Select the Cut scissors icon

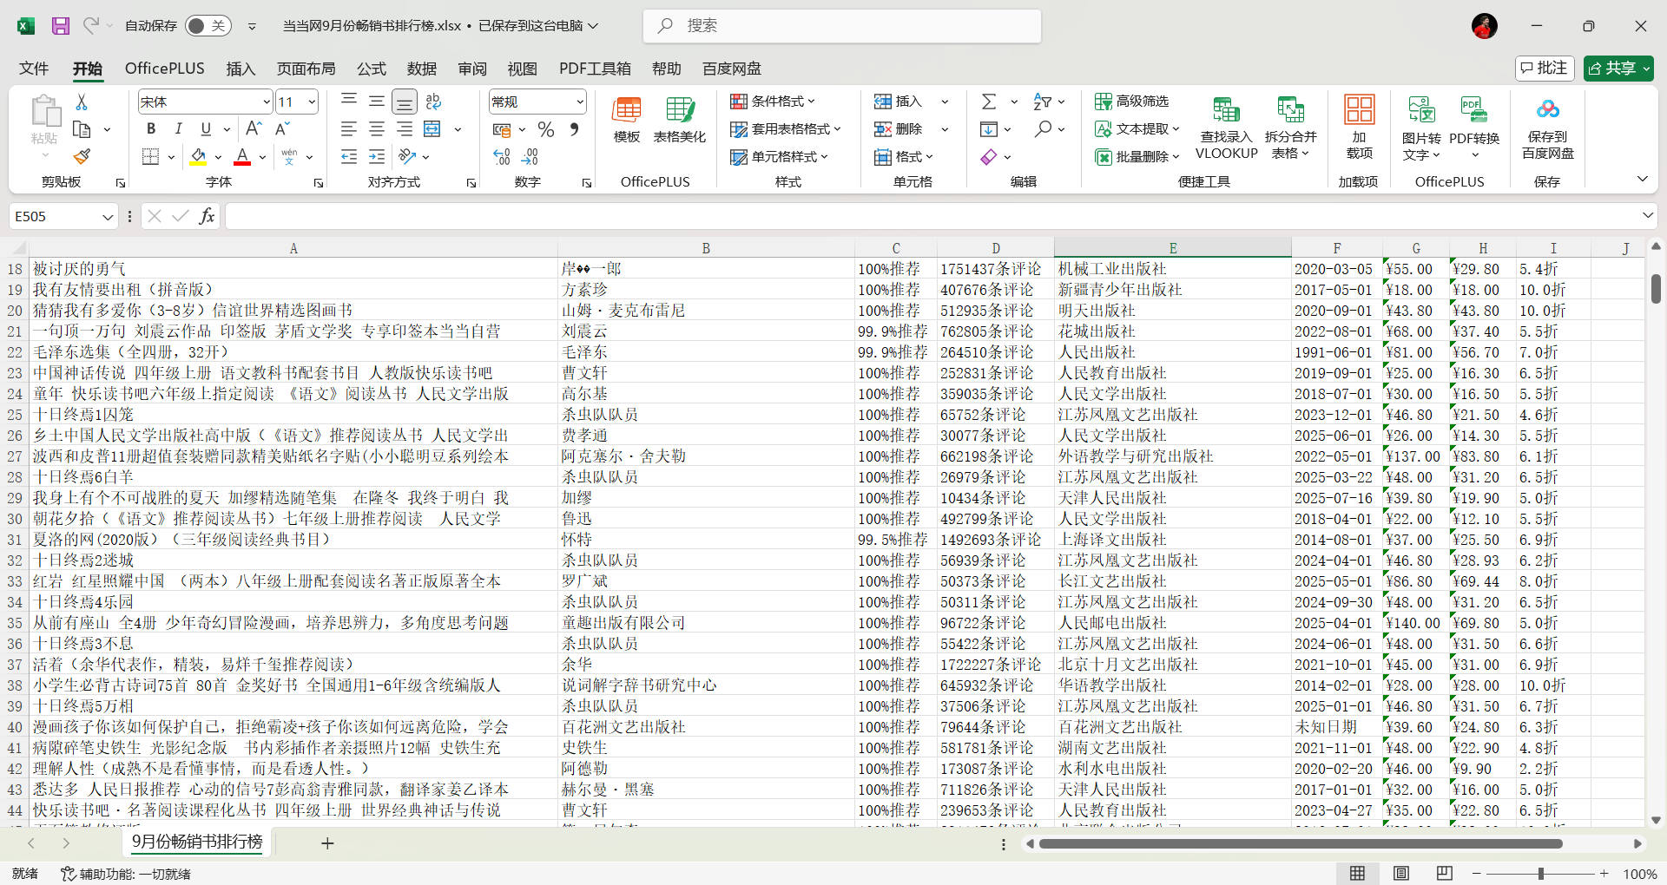point(82,102)
